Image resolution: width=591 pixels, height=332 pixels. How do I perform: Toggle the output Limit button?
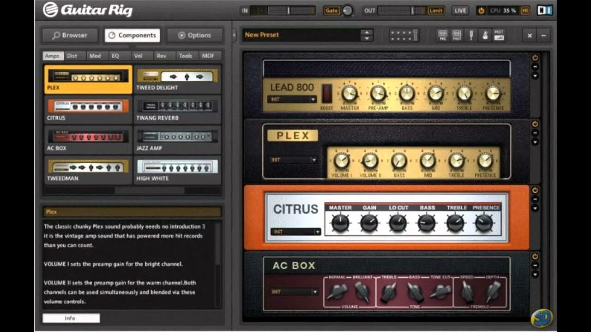pos(436,11)
